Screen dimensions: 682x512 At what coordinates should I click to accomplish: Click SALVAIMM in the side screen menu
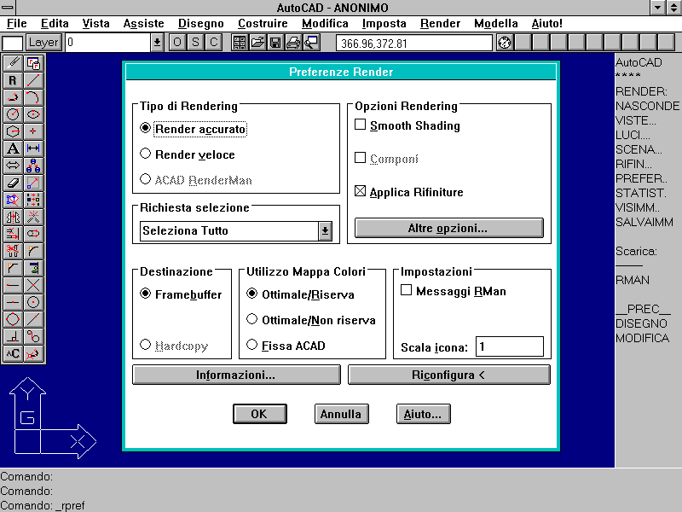pos(644,223)
